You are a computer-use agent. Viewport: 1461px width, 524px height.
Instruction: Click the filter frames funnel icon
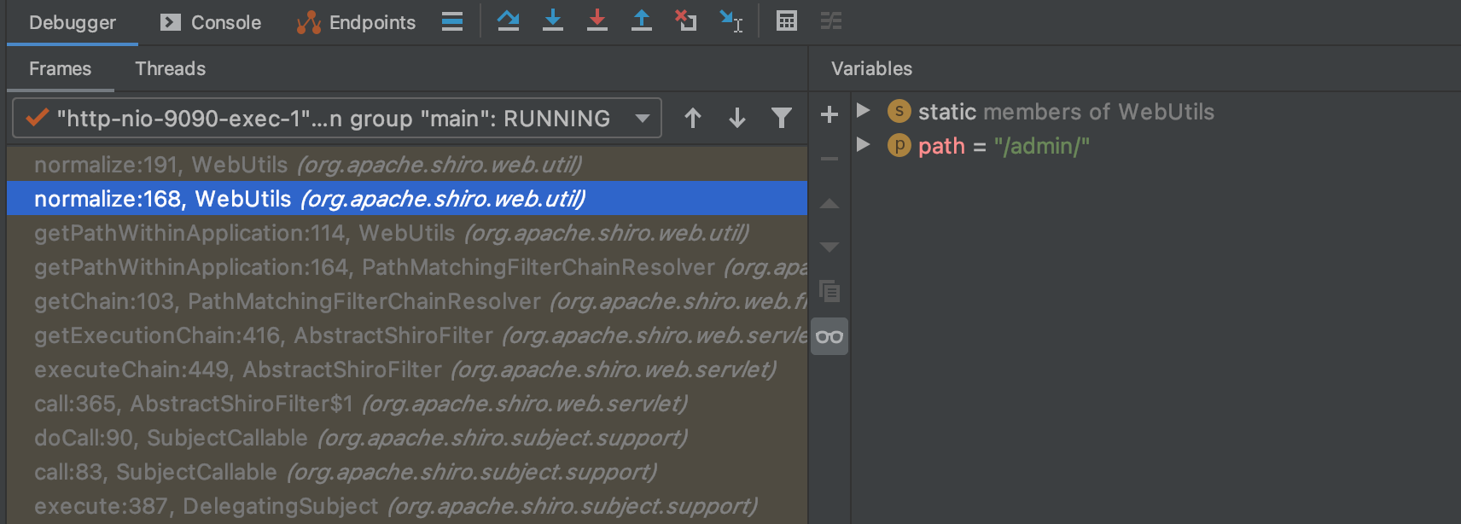point(782,118)
